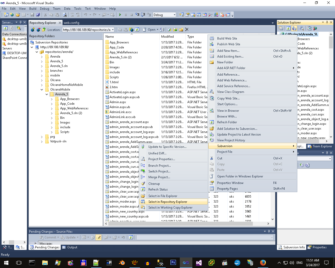Image resolution: width=335 pixels, height=268 pixels.
Task: Click the refresh icon in Pending Changes toolbar
Action: click(x=131, y=237)
